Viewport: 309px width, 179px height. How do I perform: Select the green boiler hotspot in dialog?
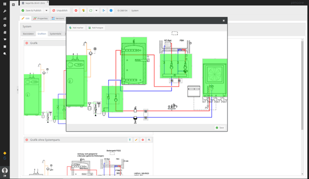coord(77,81)
